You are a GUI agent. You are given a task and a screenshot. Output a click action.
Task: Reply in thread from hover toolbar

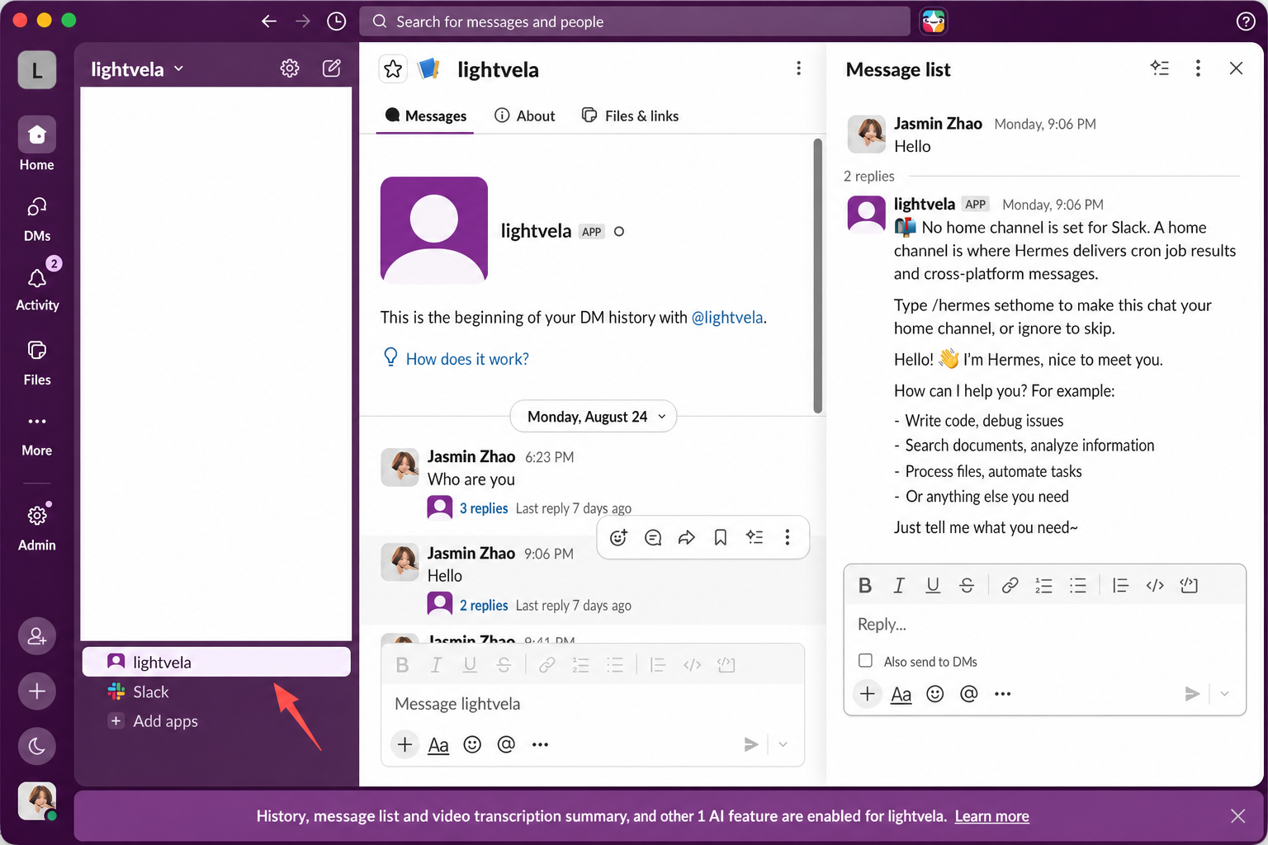[x=653, y=538]
